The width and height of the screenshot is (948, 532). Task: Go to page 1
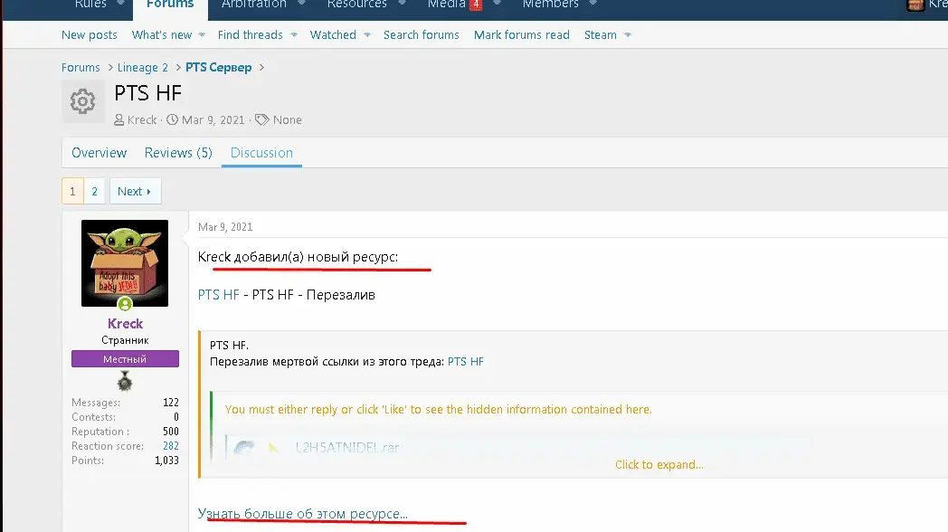click(72, 192)
